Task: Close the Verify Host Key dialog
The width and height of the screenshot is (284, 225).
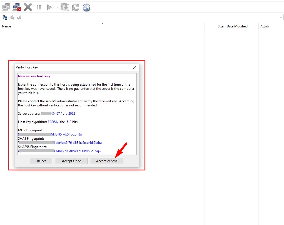Action: coord(134,67)
